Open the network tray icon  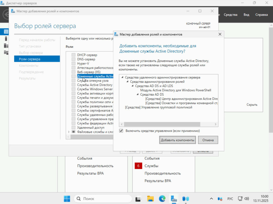click(x=240, y=199)
